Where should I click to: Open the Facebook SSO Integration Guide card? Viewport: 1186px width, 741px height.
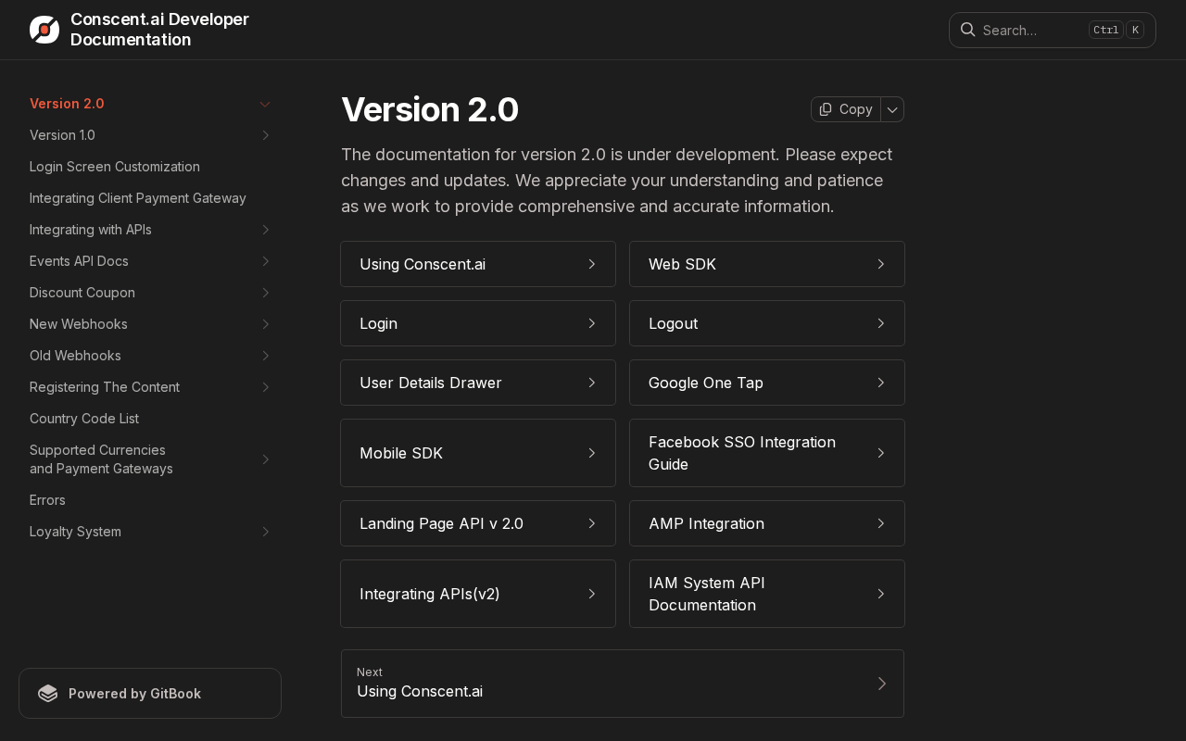pyautogui.click(x=767, y=453)
